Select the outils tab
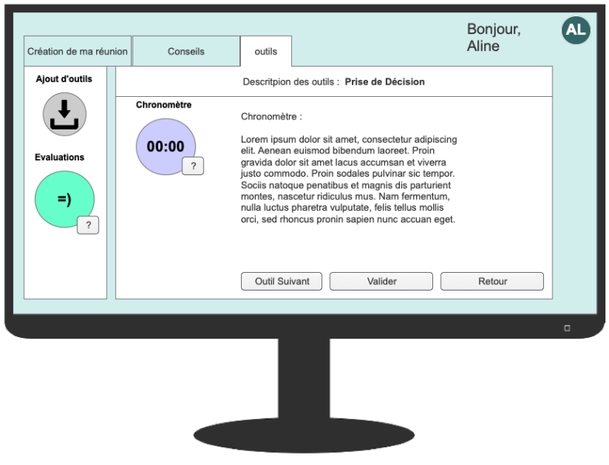Screen dimensions: 609x465 point(266,51)
